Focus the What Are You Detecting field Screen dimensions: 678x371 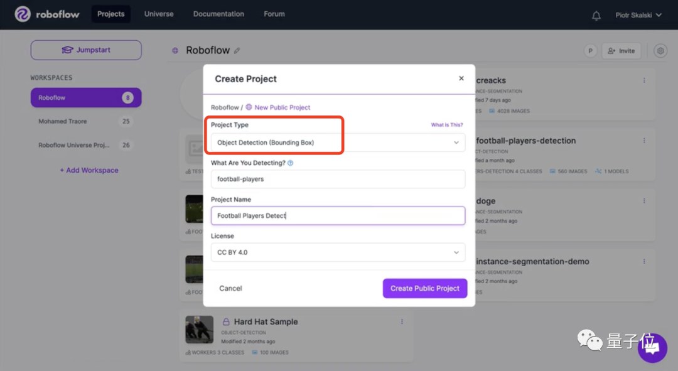click(x=338, y=179)
